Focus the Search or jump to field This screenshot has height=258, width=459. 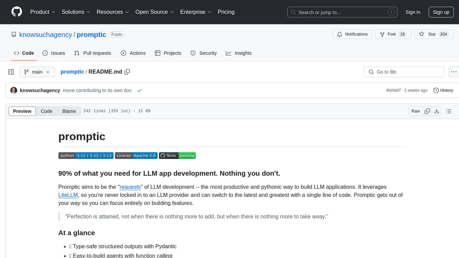point(342,12)
